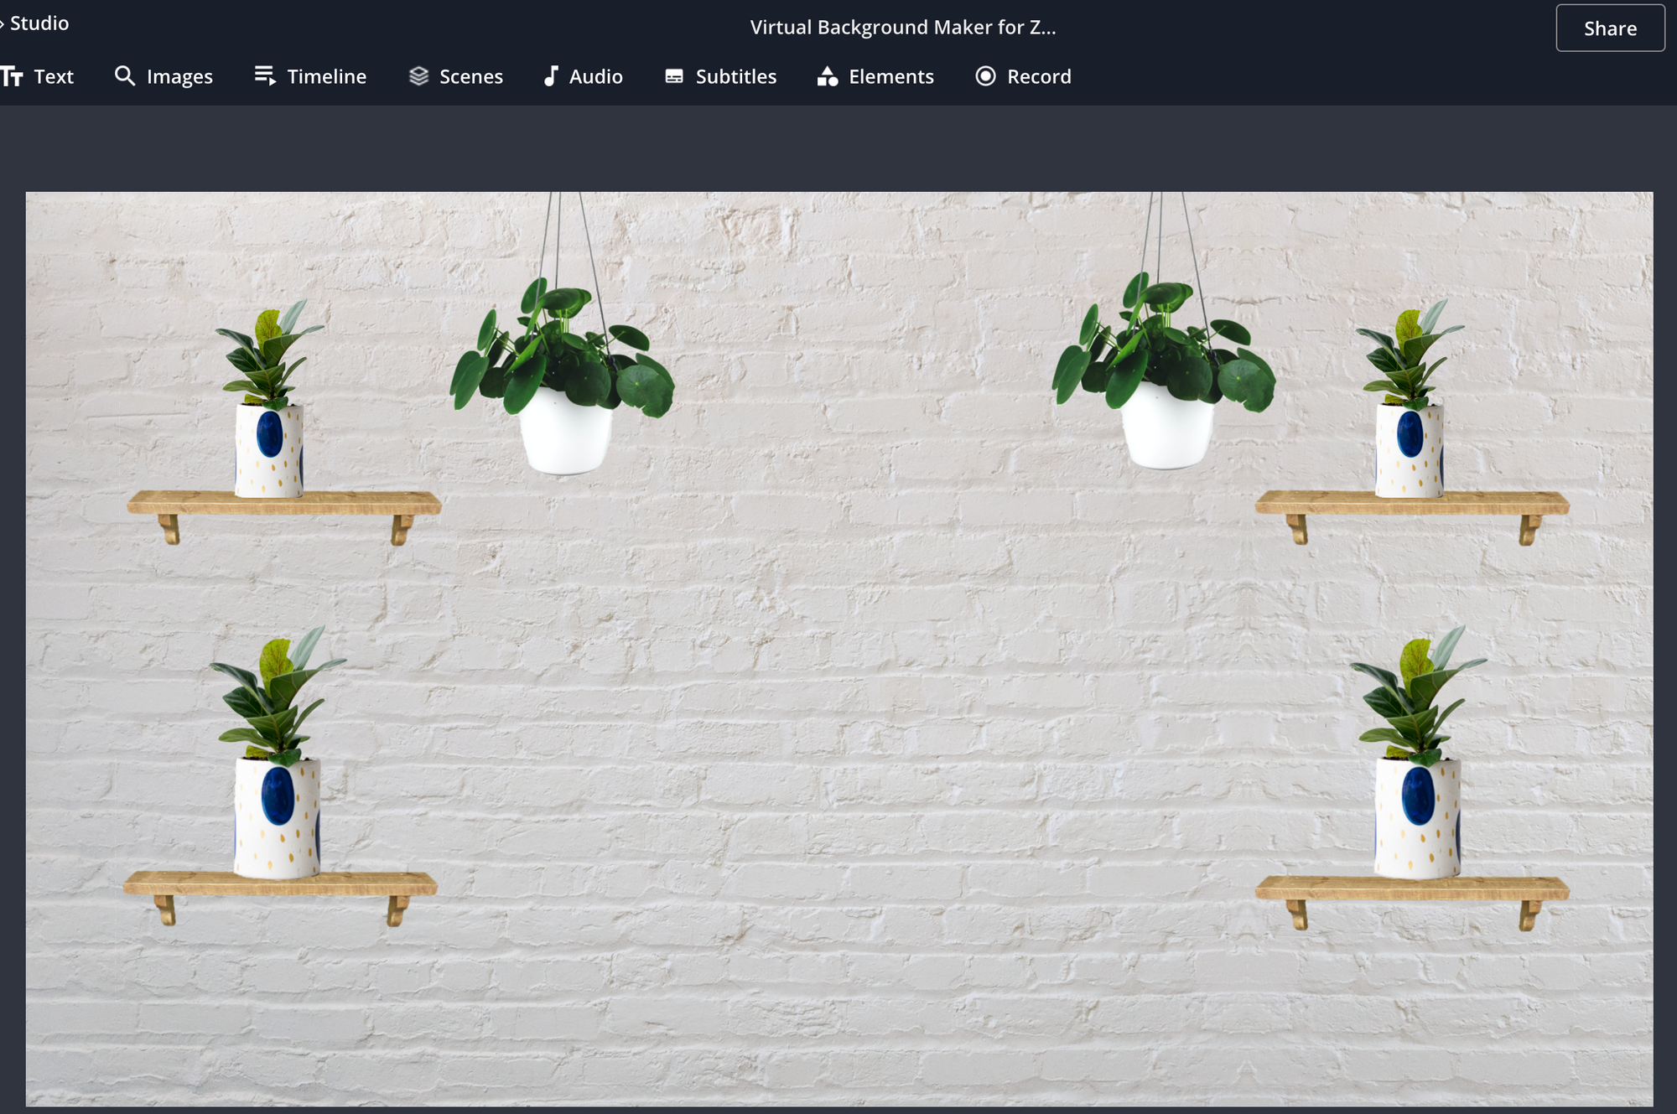The image size is (1677, 1114).
Task: Expand the Audio options menu
Action: click(583, 77)
